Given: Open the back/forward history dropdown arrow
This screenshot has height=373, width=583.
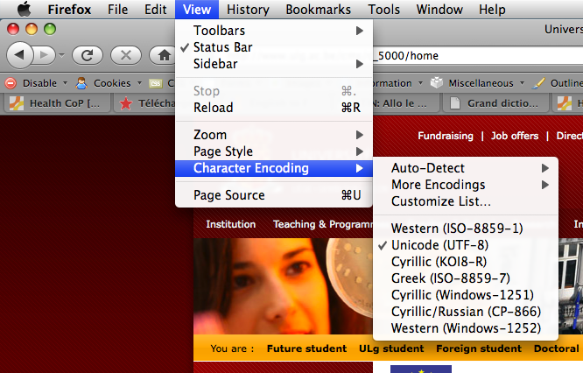Looking at the screenshot, I should [x=62, y=55].
